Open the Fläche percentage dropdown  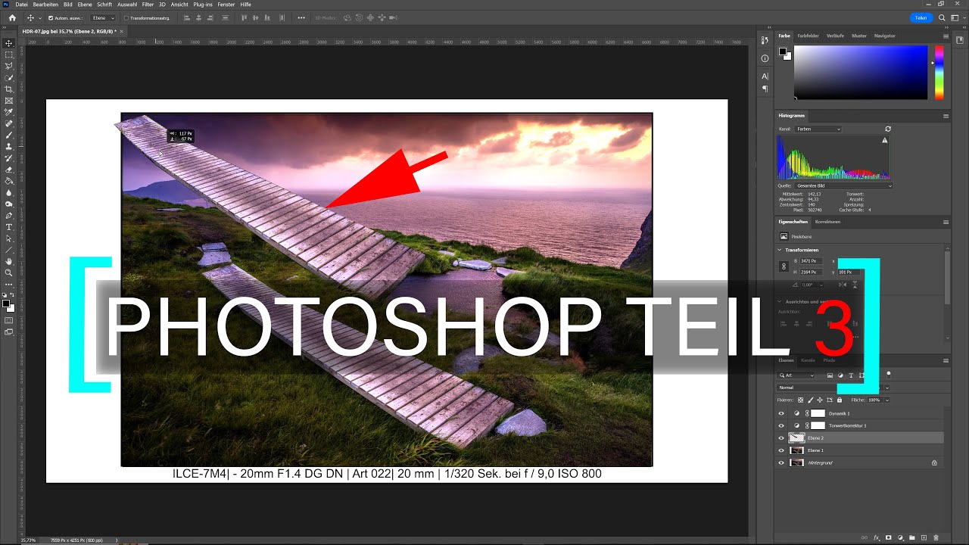coord(886,400)
